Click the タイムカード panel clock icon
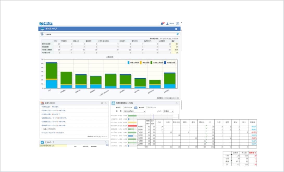 (42, 142)
